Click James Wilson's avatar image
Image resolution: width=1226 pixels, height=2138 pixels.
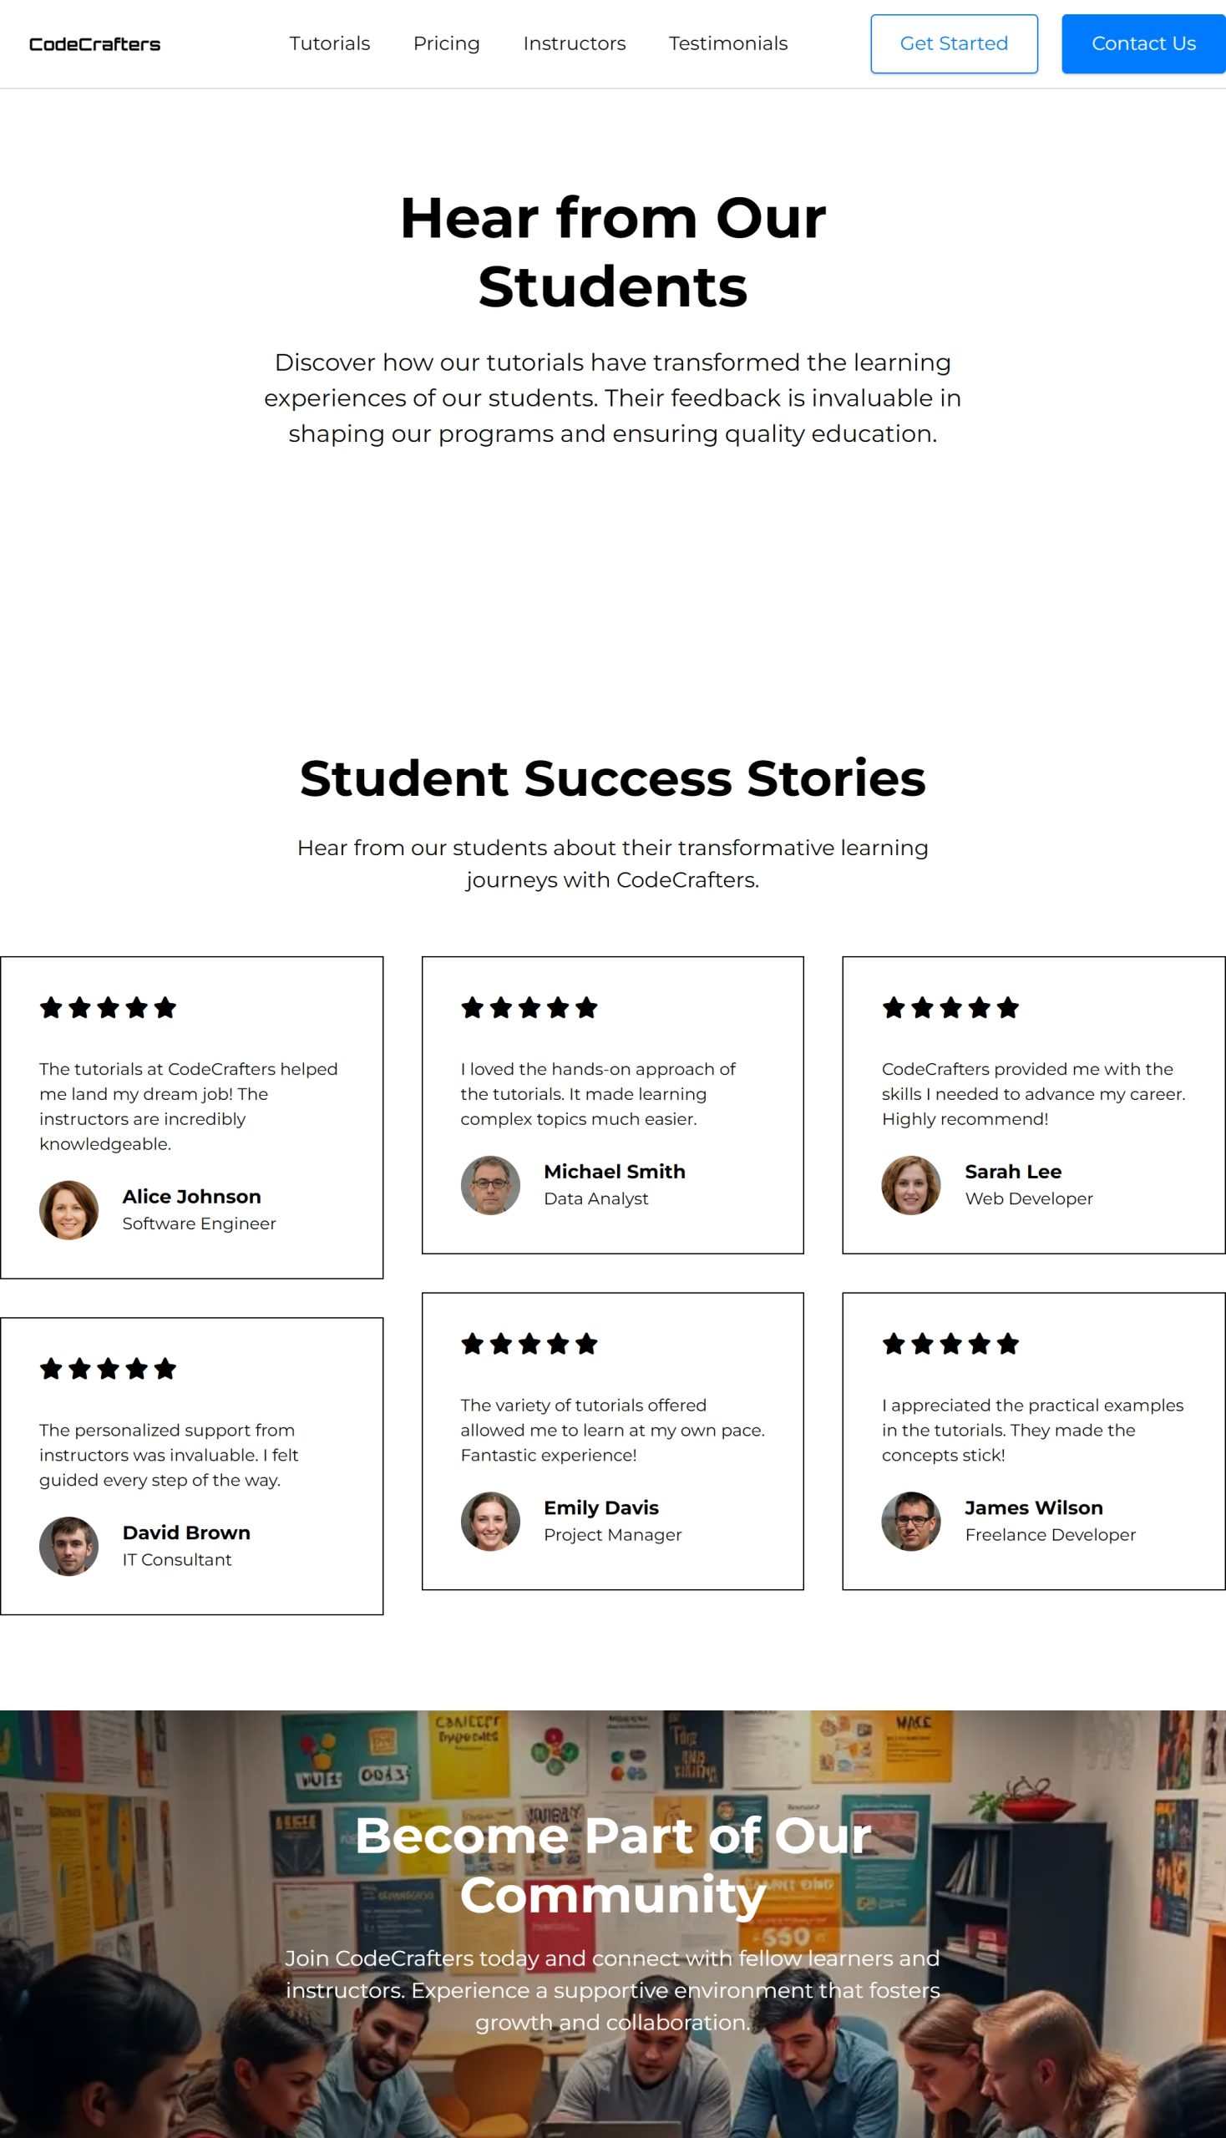tap(911, 1521)
